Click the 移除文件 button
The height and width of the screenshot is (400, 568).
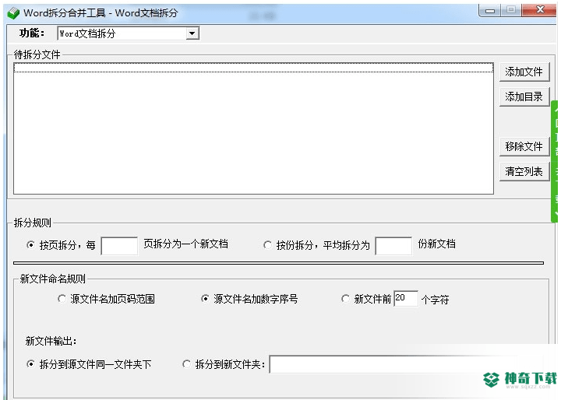(x=524, y=146)
